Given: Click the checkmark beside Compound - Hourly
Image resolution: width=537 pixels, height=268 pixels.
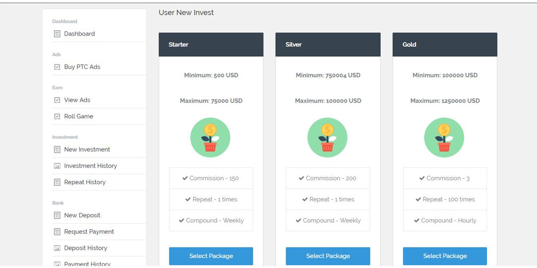Looking at the screenshot, I should [x=417, y=220].
